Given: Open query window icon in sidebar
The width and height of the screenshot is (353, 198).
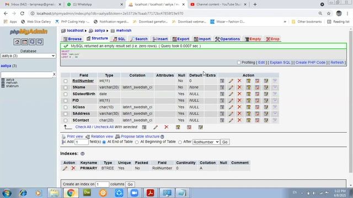Looking at the screenshot, I should [x=32, y=42].
